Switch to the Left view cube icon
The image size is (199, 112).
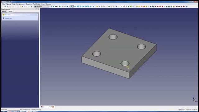pyautogui.click(x=90, y=6)
